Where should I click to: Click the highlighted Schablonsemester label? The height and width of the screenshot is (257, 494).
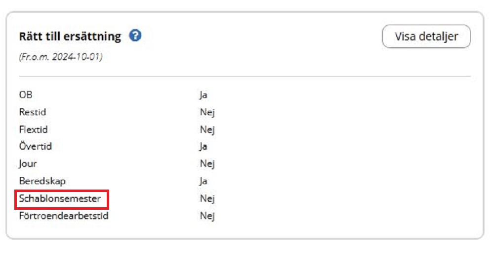point(60,199)
